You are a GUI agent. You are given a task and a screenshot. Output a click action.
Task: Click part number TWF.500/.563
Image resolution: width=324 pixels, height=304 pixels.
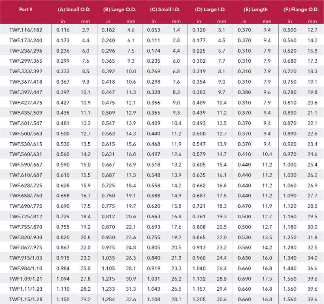(x=26, y=133)
